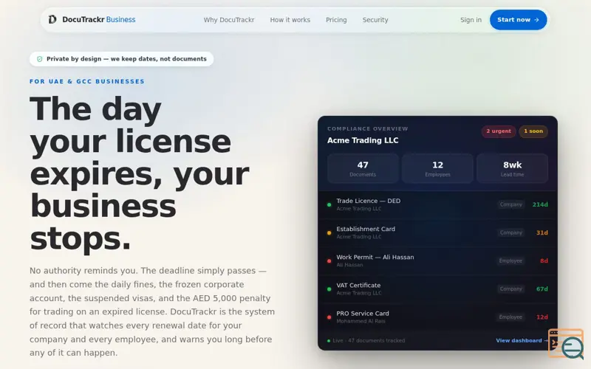Click Company tag on VAT Certificate row

[511, 289]
